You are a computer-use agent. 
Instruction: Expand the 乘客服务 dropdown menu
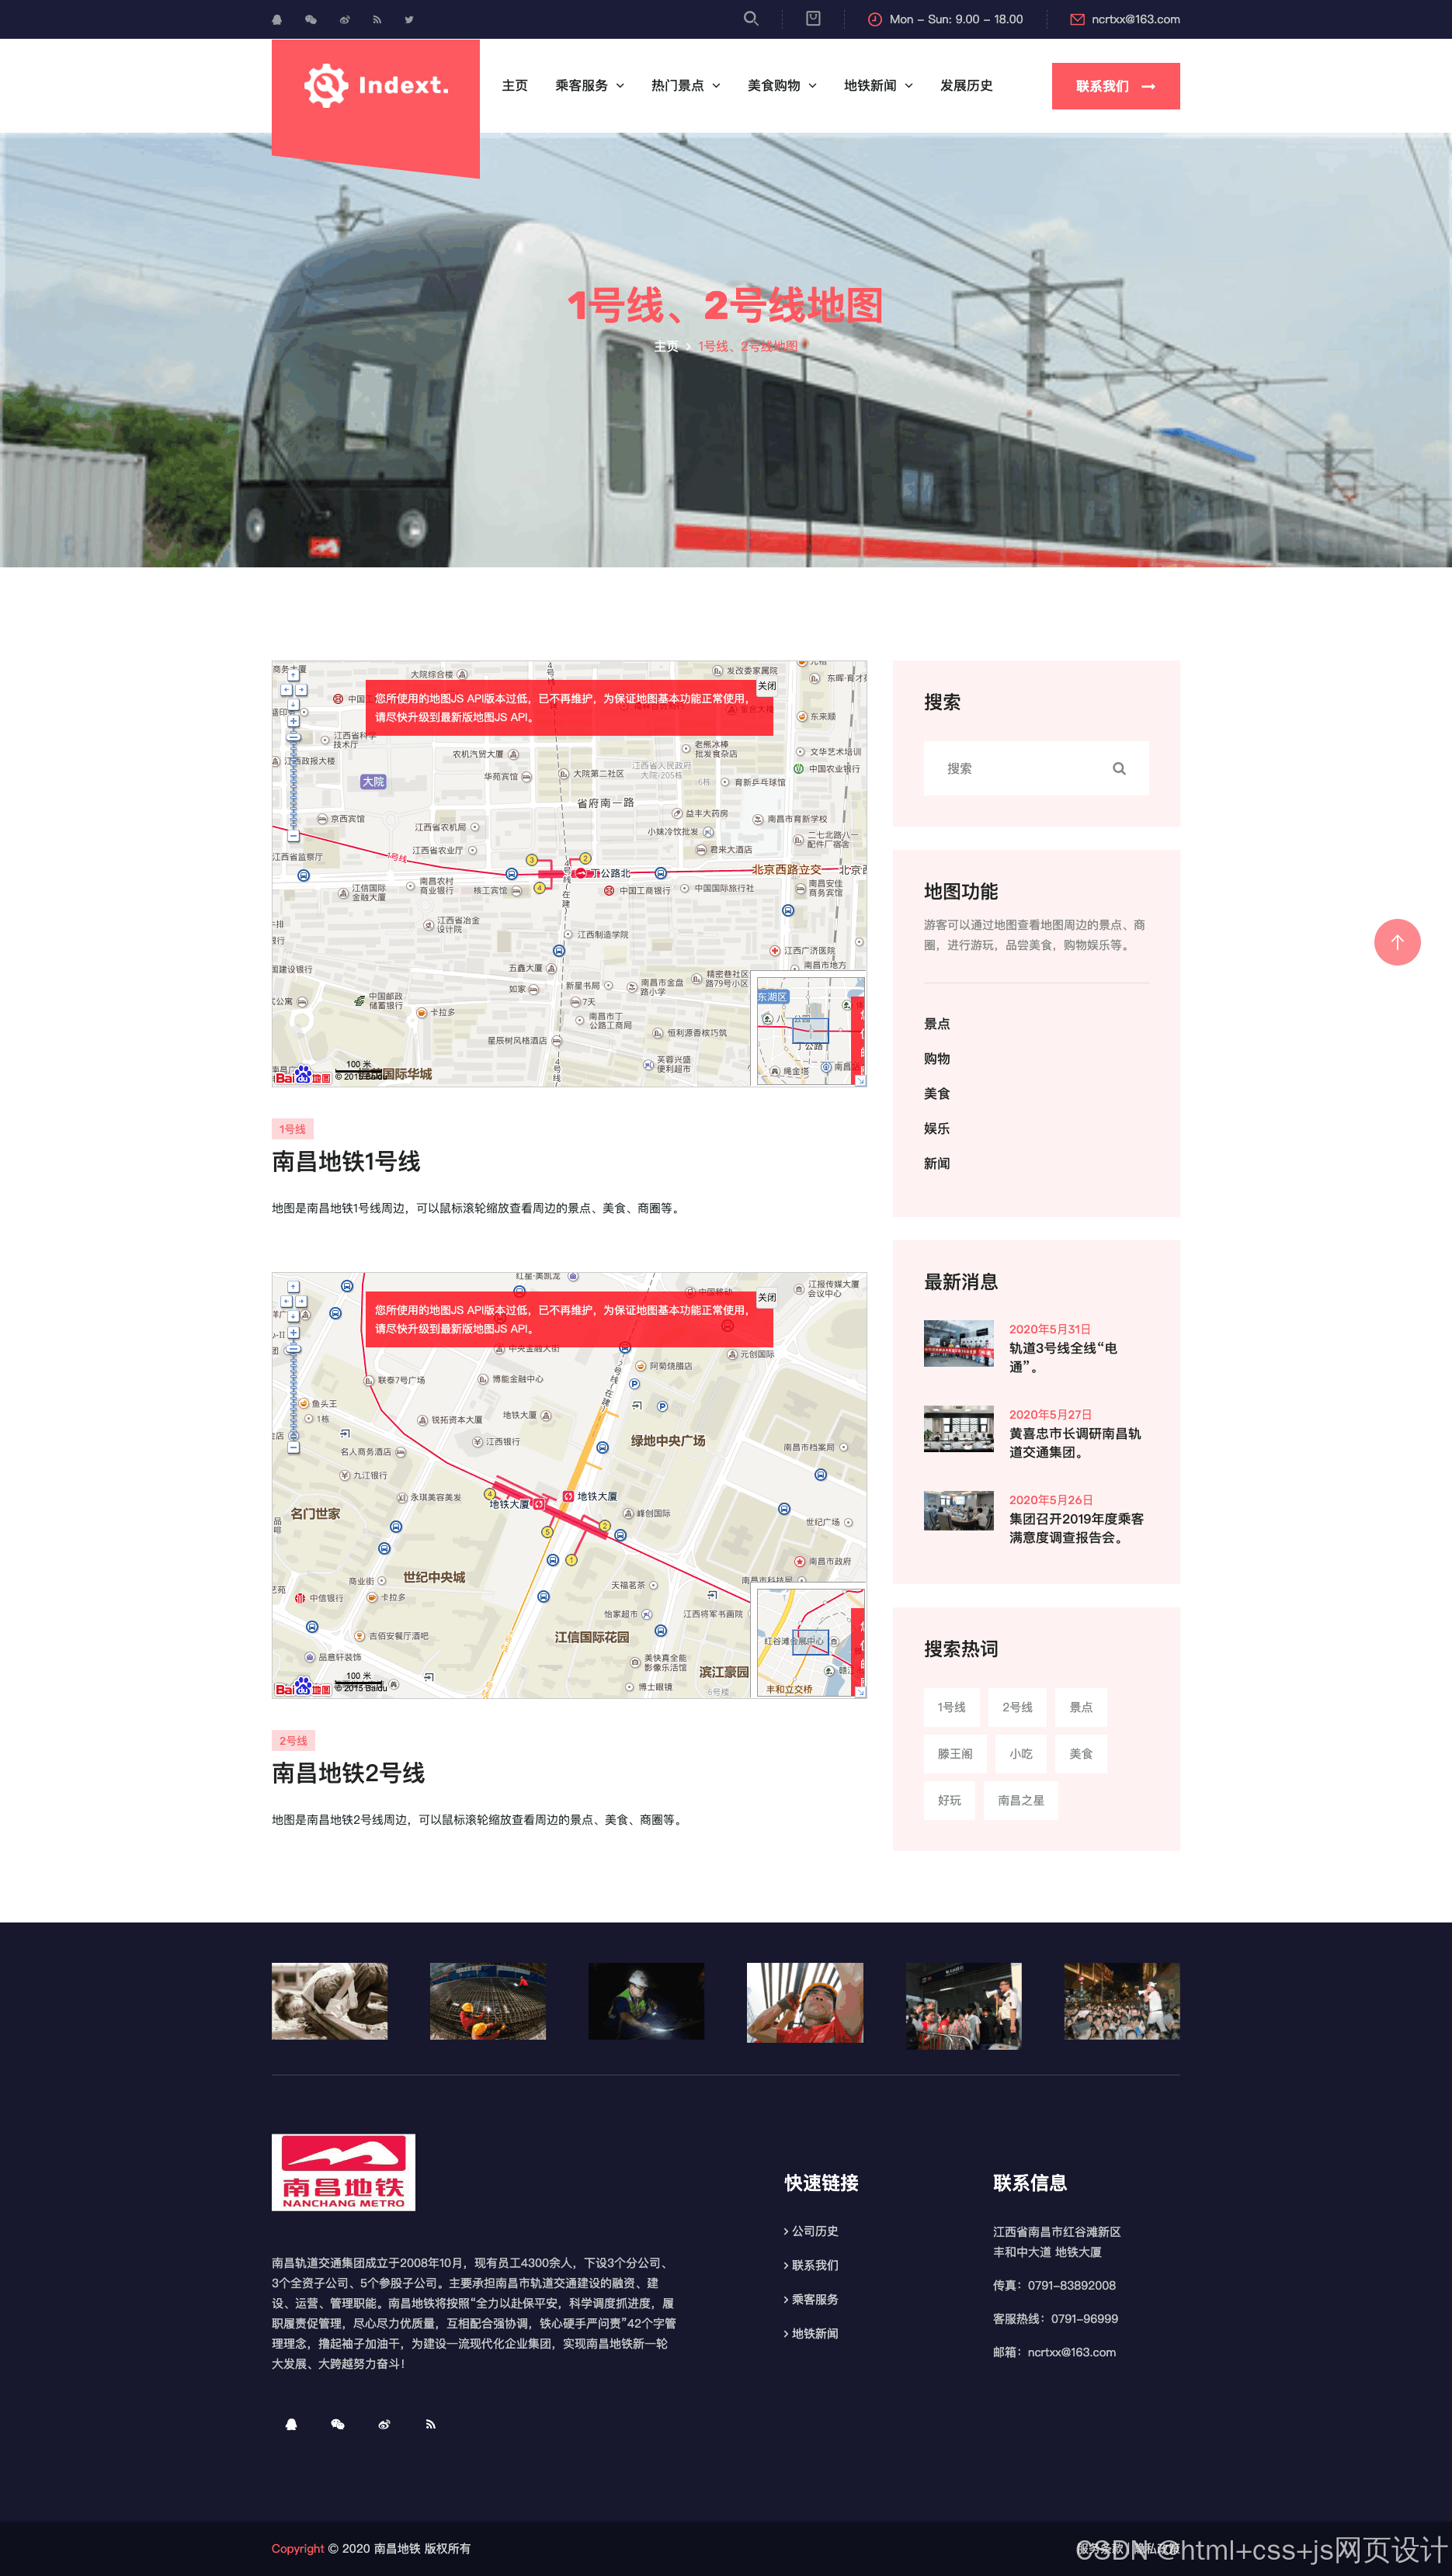(589, 86)
